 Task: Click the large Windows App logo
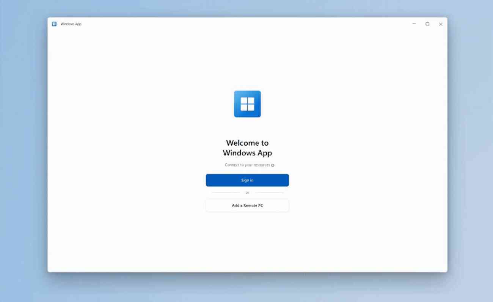[x=247, y=104]
